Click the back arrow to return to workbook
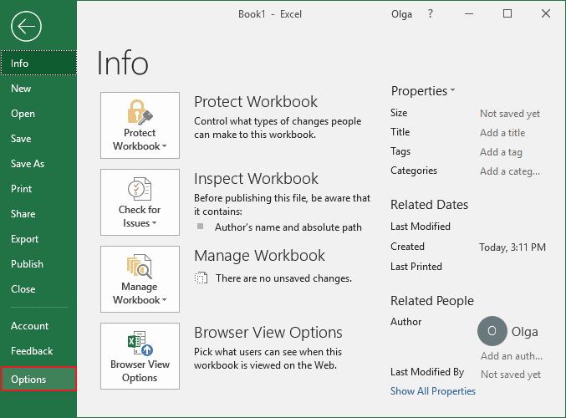This screenshot has height=418, width=566. [26, 27]
